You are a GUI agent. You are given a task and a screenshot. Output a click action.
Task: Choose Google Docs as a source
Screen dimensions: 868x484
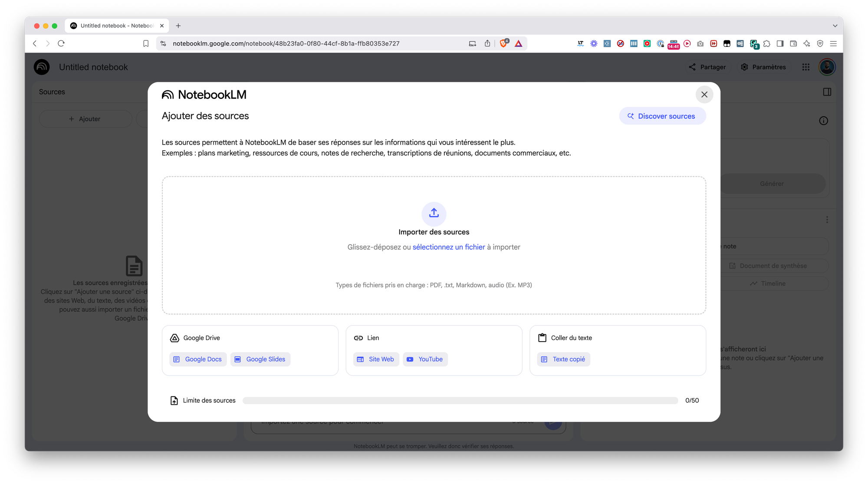tap(198, 359)
